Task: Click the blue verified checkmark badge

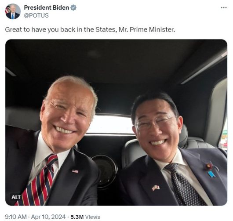Action: (x=73, y=7)
